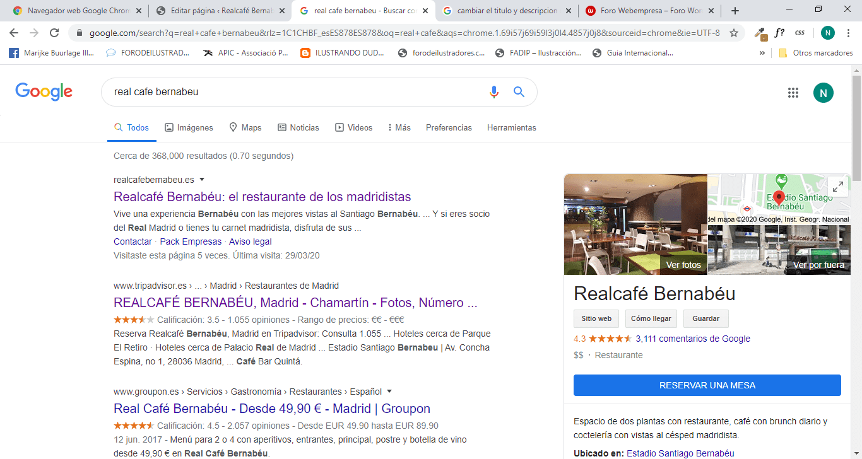Open Realcafé Bernabéu: el restaurante de los madridistas result
The width and height of the screenshot is (862, 459).
[x=263, y=197]
